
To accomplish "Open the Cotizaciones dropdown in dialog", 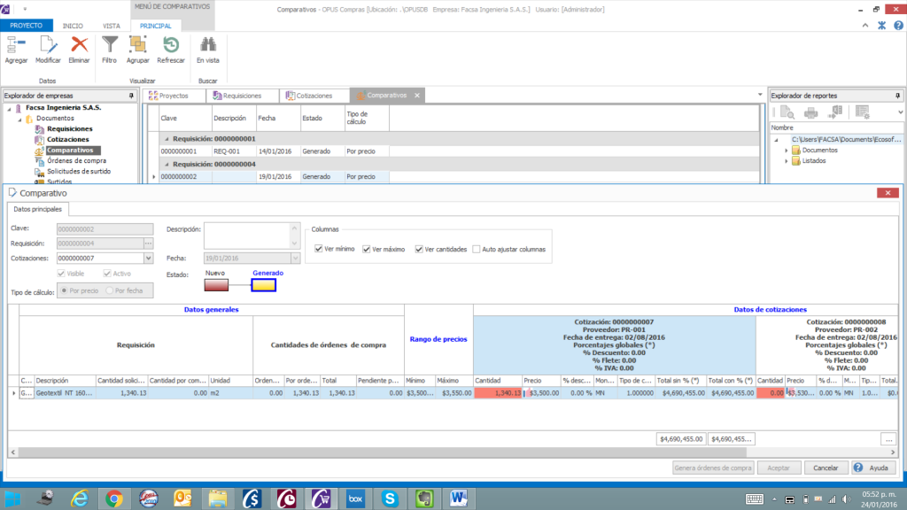I will (x=148, y=259).
